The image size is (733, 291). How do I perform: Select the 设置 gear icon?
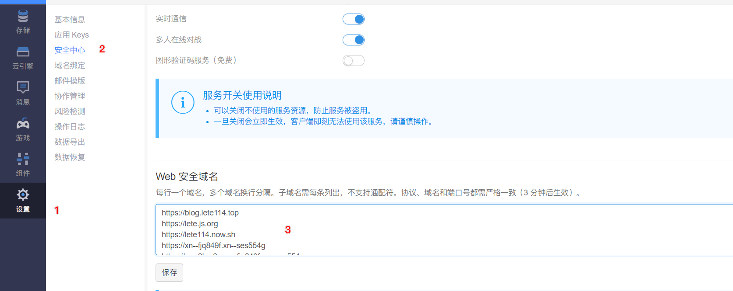(23, 194)
